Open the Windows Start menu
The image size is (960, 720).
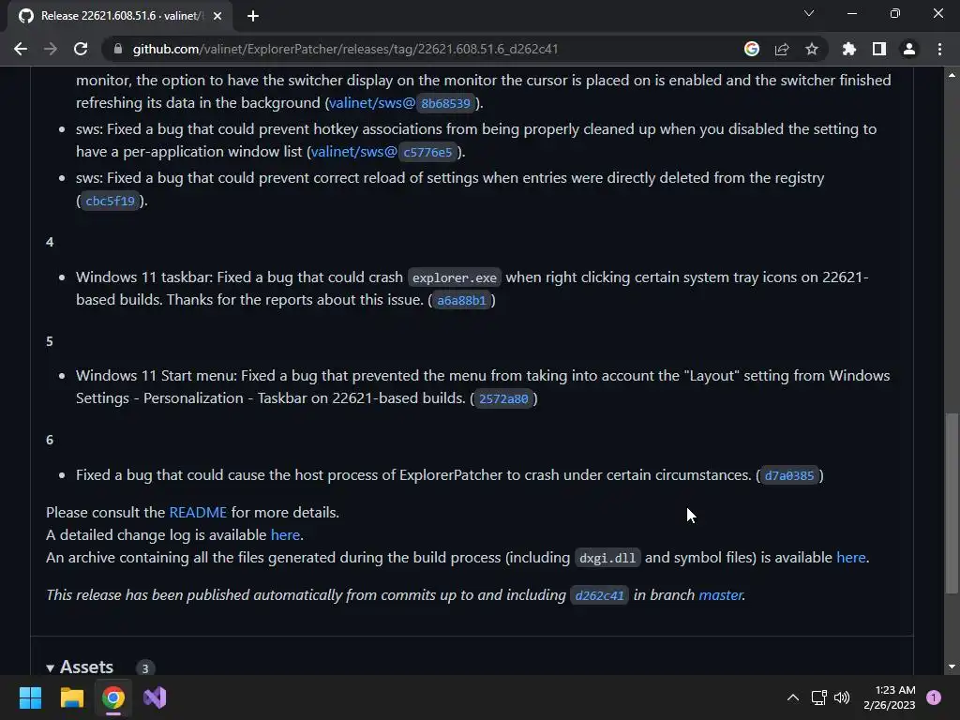tap(30, 697)
